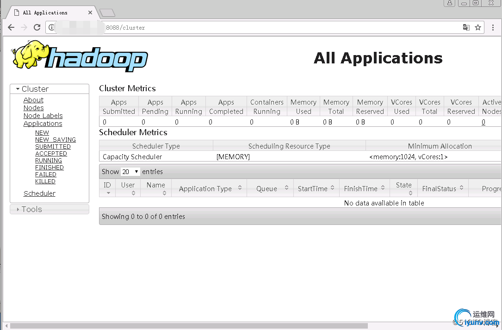Click the 'Cluster Metrics' heading

coord(127,88)
